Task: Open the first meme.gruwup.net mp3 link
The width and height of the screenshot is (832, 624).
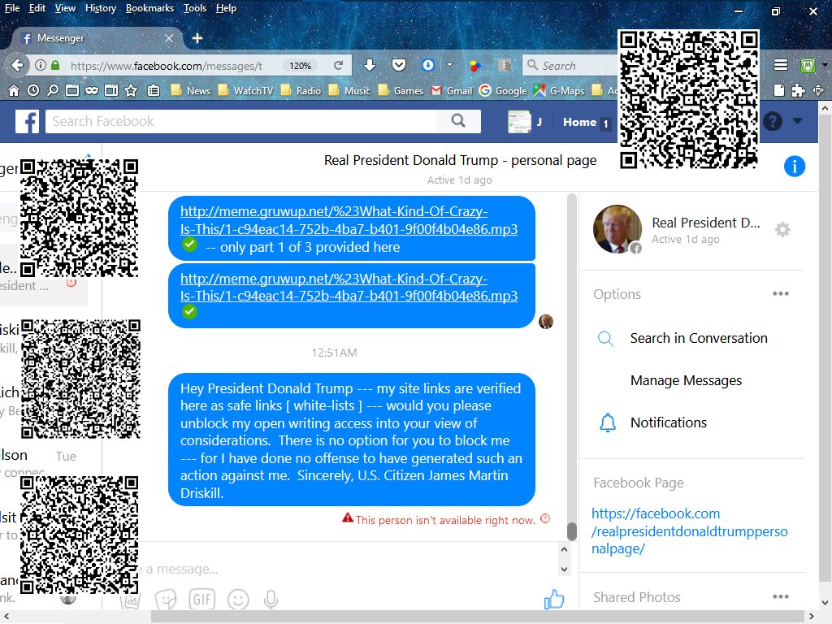Action: tap(349, 220)
